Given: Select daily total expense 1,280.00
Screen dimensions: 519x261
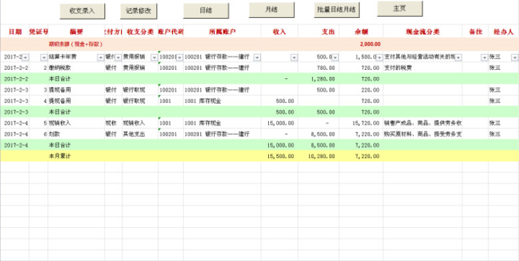Looking at the screenshot, I should pos(323,79).
